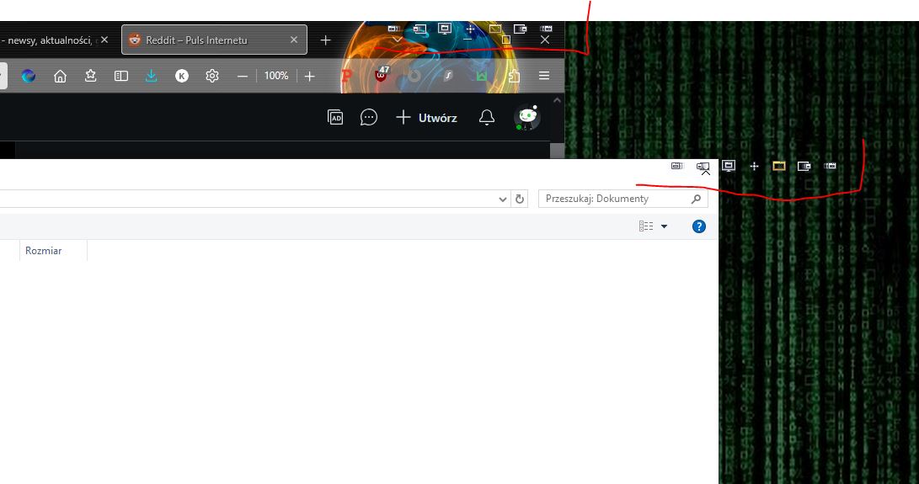Image resolution: width=919 pixels, height=484 pixels.
Task: Click the round K account icon
Action: coord(182,76)
